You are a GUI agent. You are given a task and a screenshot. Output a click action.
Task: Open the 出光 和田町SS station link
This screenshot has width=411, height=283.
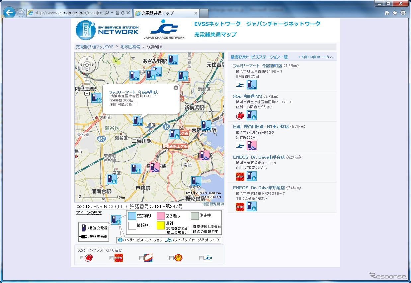[247, 96]
